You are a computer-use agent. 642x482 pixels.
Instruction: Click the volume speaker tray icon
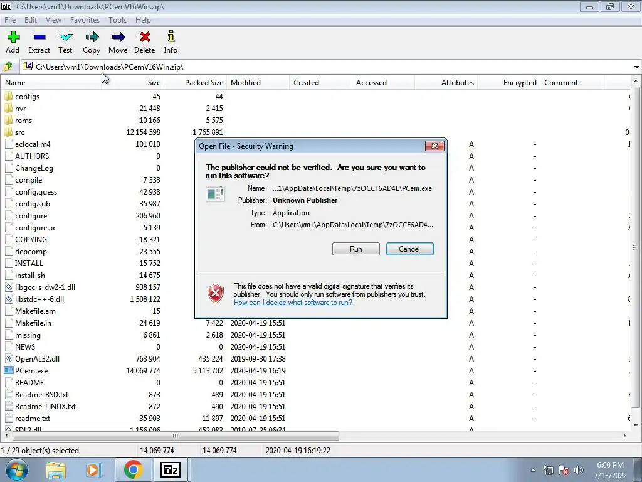579,470
